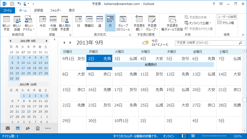Open 表示形式 group dialog launcher

pos(130,35)
